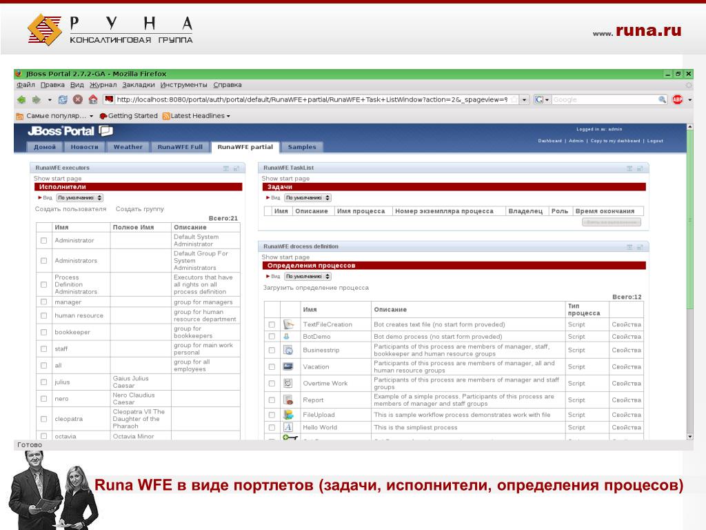Check the TextFileCreation process checkbox
706x530 pixels.
pos(272,324)
